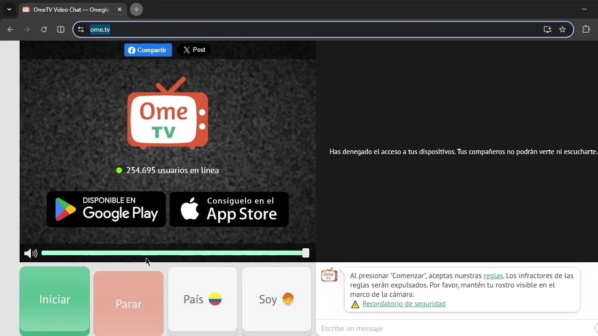Image resolution: width=598 pixels, height=336 pixels.
Task: Select the OmeTV Video Chat tab
Action: click(x=72, y=9)
